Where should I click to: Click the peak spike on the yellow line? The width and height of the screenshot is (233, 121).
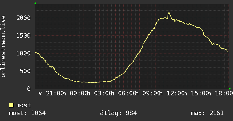point(169,12)
